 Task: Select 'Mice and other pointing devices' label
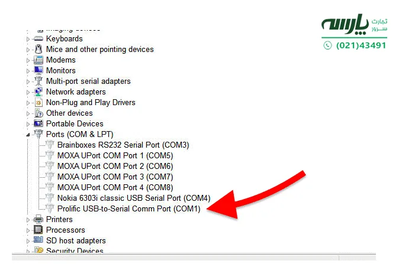point(99,49)
